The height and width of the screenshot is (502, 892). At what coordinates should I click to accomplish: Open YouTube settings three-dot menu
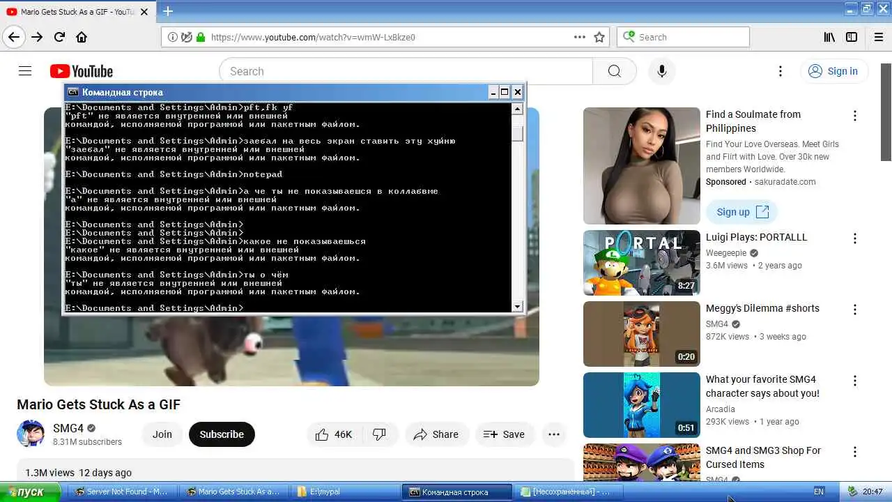(780, 71)
